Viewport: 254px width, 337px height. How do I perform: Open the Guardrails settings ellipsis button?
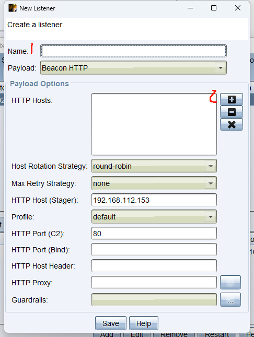click(230, 299)
